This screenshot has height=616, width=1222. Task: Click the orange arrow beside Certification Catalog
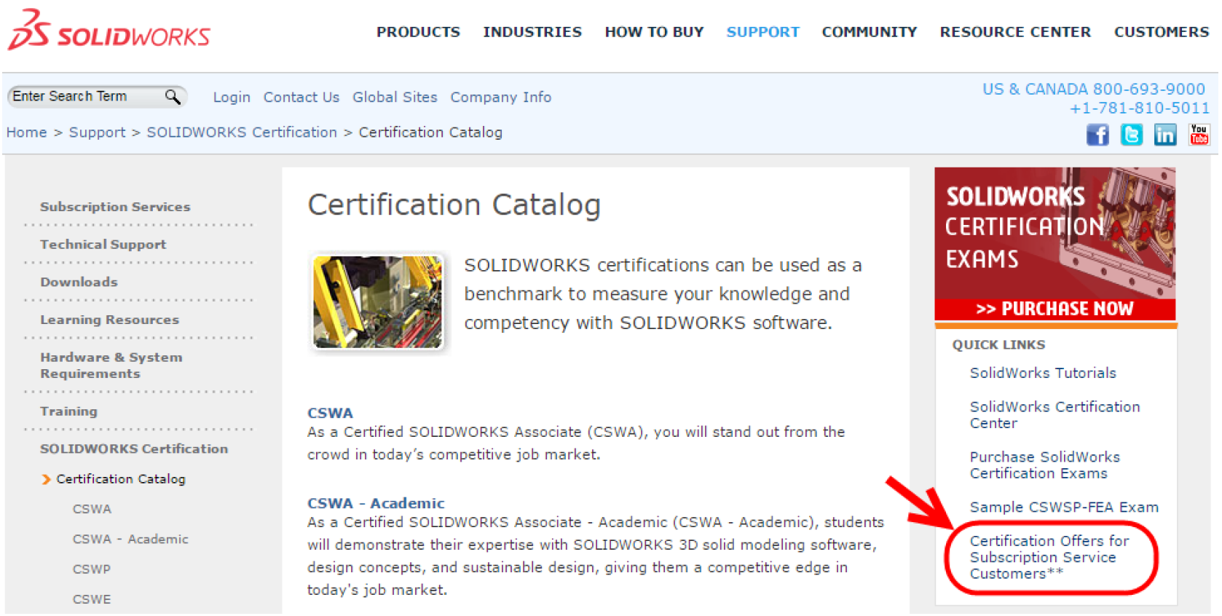[46, 479]
